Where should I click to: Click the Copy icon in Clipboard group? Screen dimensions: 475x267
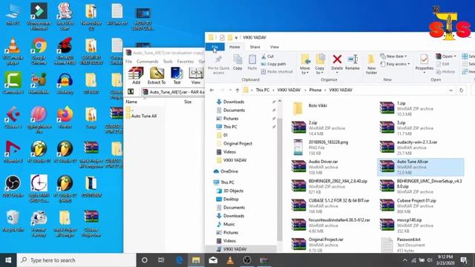point(237,62)
